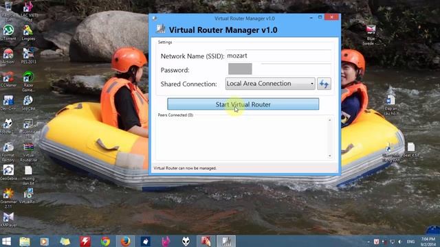This screenshot has width=440, height=247.
Task: Click the volume speaker tray icon
Action: pyautogui.click(x=400, y=242)
